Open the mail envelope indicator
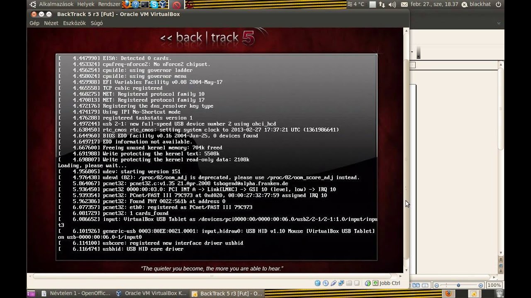This screenshot has width=531, height=298. [x=404, y=4]
